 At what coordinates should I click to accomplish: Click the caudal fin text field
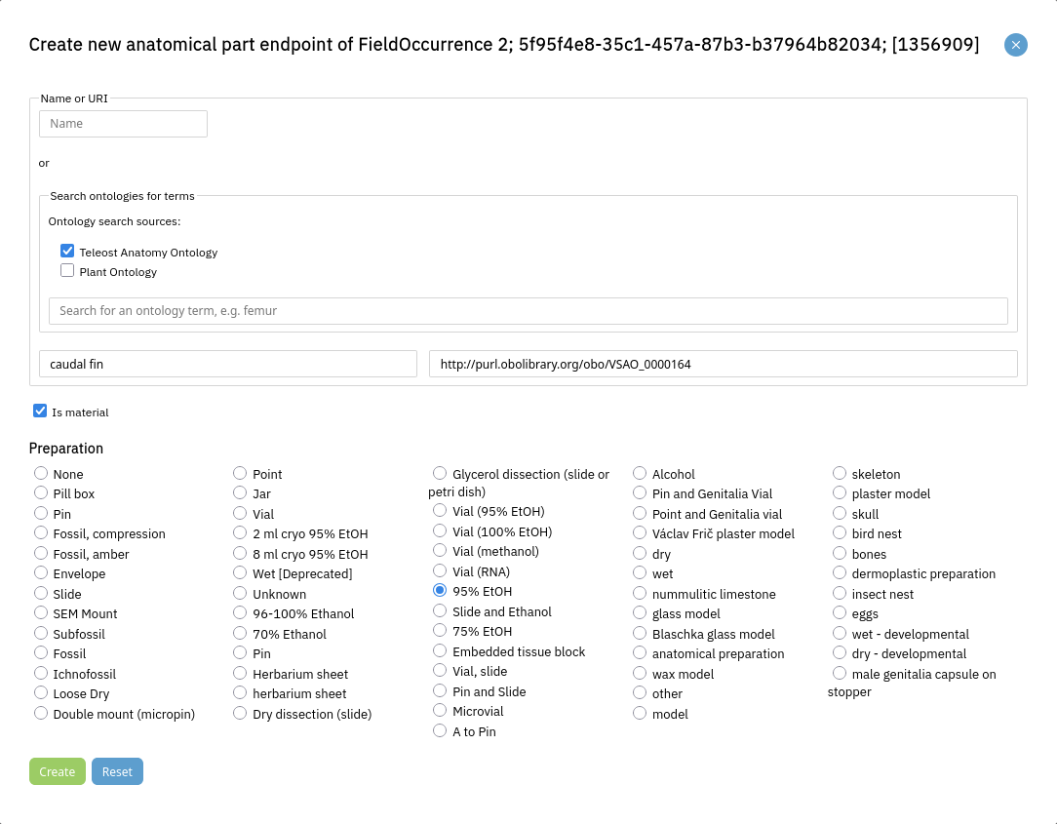point(228,364)
